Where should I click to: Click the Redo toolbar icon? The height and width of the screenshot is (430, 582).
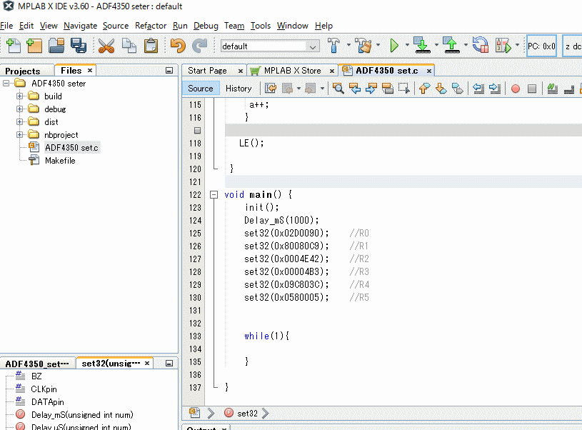point(199,46)
